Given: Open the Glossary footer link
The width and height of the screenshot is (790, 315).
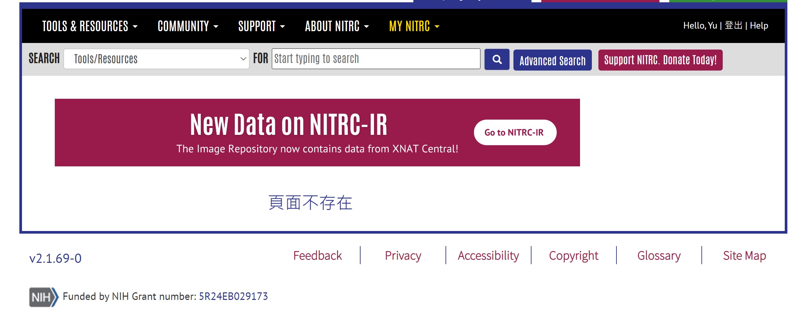Looking at the screenshot, I should pos(659,256).
